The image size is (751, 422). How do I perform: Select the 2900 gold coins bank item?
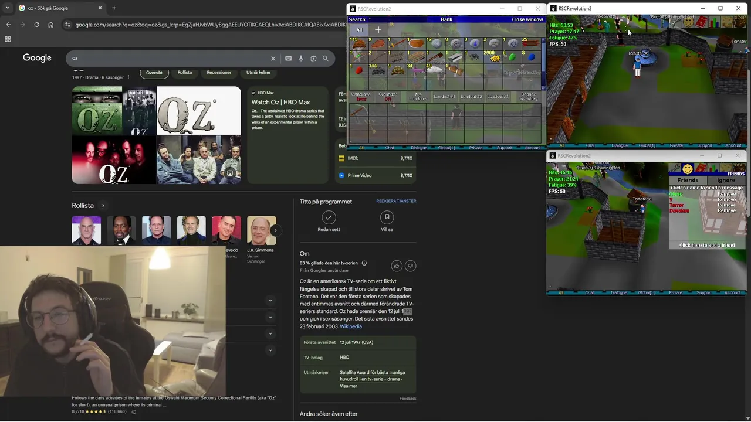(x=493, y=57)
